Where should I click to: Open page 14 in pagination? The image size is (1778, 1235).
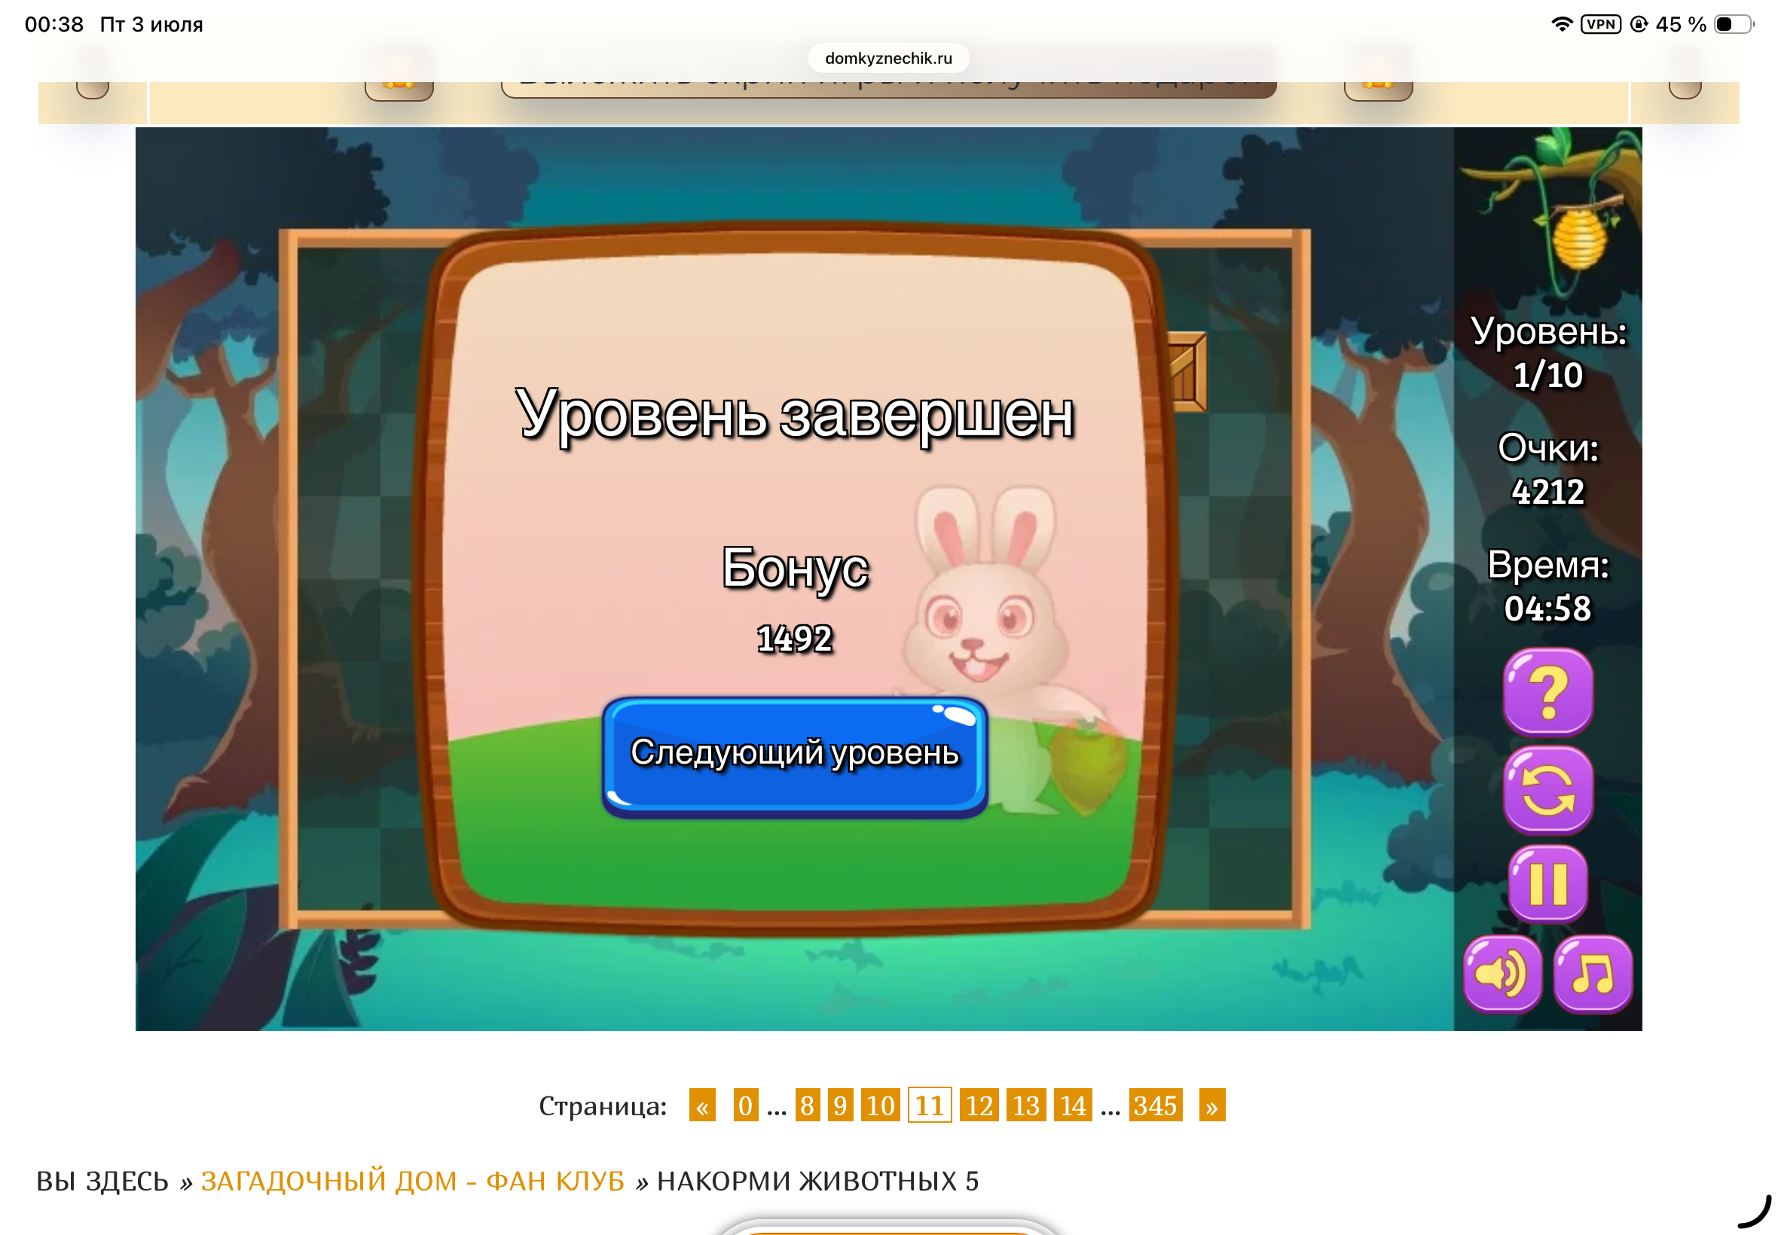[x=1073, y=1105]
